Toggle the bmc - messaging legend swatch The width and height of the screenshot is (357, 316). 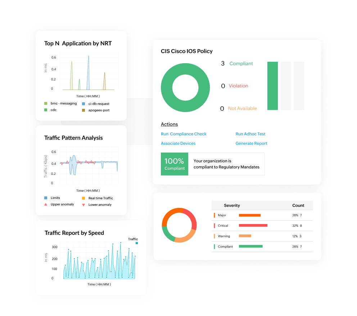[x=46, y=103]
